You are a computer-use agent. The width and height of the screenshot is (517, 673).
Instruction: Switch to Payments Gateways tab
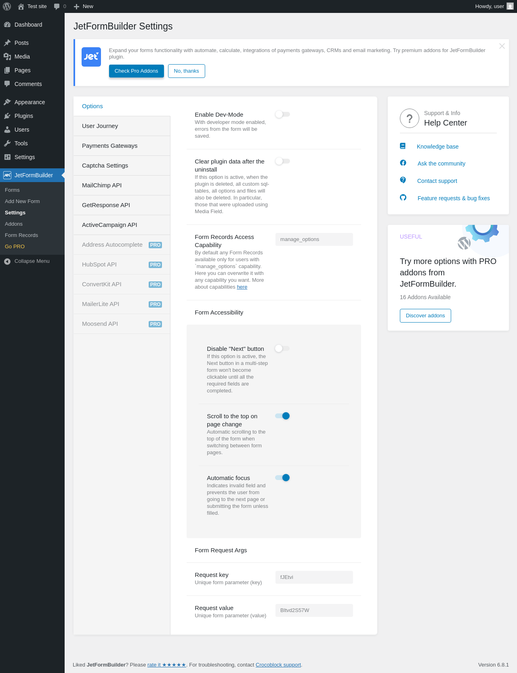[x=122, y=146]
